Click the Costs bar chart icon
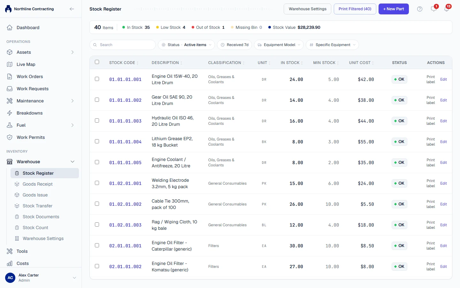Image resolution: width=460 pixels, height=288 pixels. pos(10,263)
